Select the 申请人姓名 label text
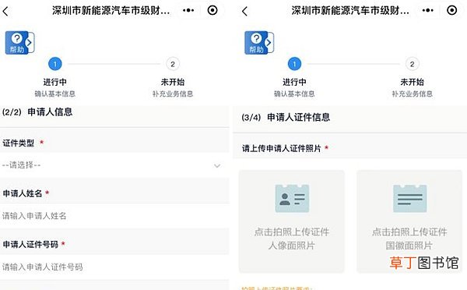The height and width of the screenshot is (290, 467). [x=23, y=193]
